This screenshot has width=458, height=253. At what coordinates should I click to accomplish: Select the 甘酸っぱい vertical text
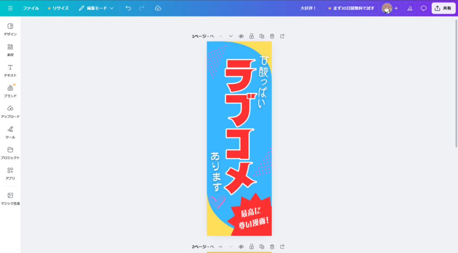coord(264,81)
